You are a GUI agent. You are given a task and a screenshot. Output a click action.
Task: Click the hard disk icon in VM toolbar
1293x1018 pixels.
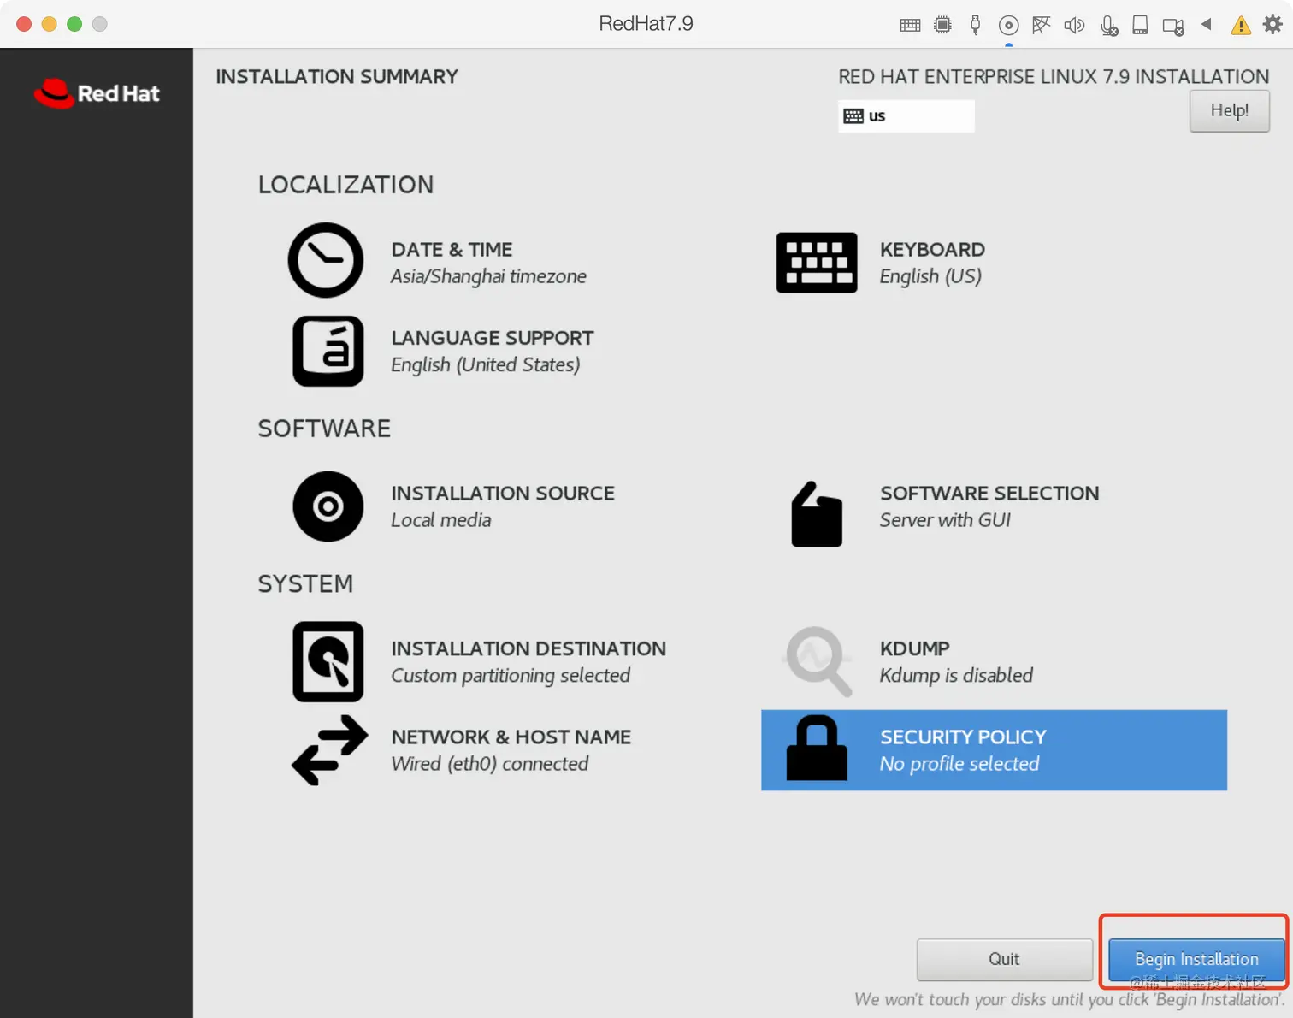1140,25
